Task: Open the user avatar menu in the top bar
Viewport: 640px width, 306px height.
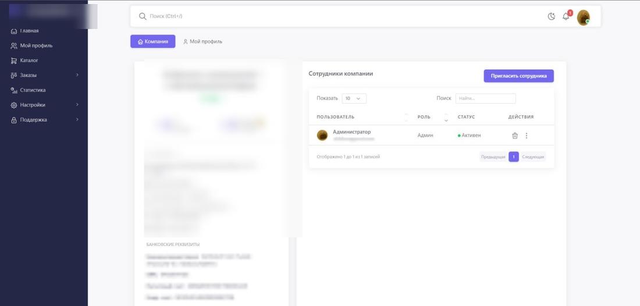Action: point(583,17)
